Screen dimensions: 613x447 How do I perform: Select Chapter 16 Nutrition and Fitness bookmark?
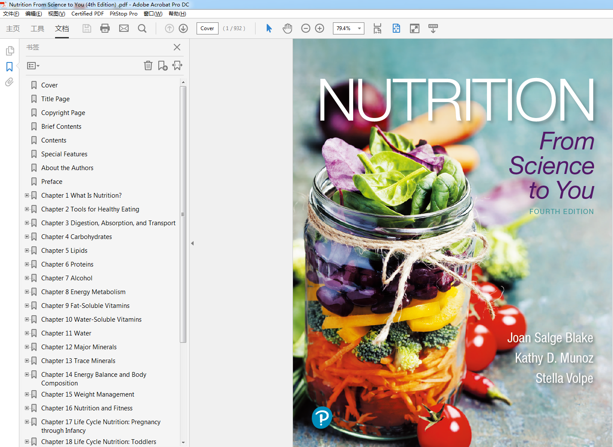pyautogui.click(x=87, y=408)
